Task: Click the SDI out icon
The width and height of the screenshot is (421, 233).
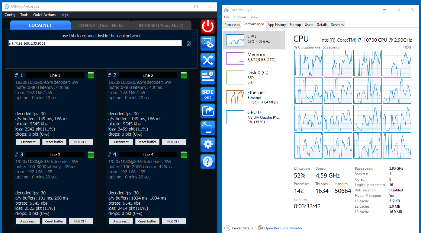Action: click(x=208, y=94)
